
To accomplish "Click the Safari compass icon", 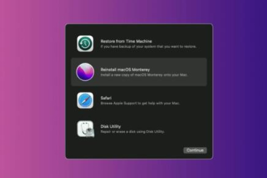I will tap(85, 100).
